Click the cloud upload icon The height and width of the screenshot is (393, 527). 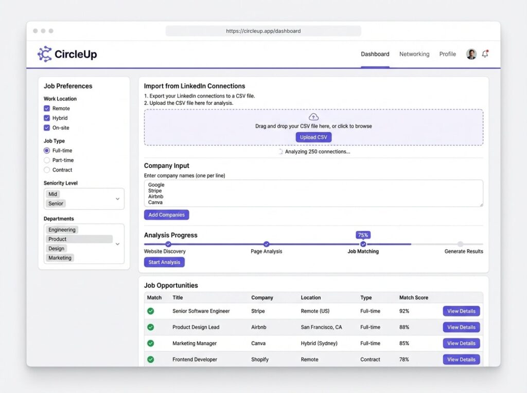click(x=313, y=117)
